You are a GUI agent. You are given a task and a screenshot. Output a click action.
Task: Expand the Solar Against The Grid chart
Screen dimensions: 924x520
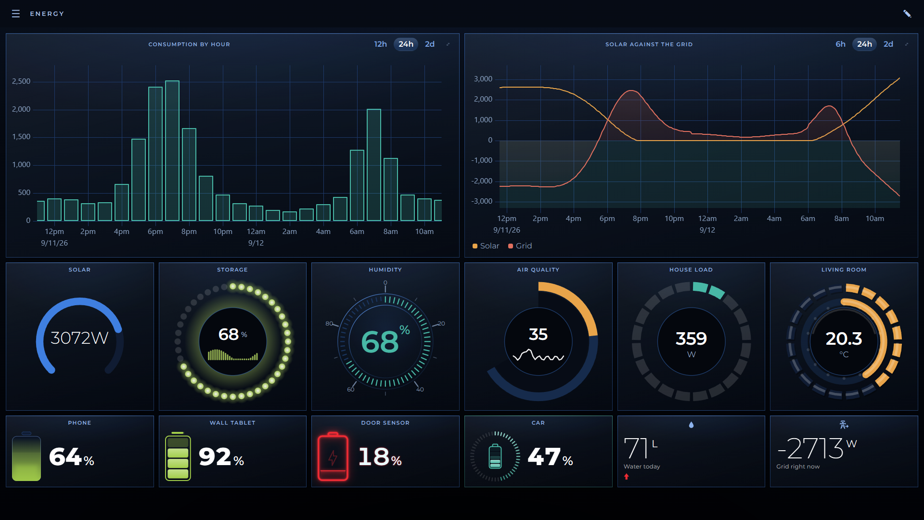907,44
